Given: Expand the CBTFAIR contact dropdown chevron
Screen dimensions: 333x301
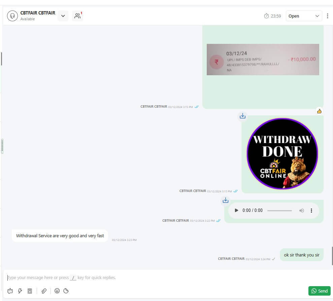Looking at the screenshot, I should pos(63,16).
